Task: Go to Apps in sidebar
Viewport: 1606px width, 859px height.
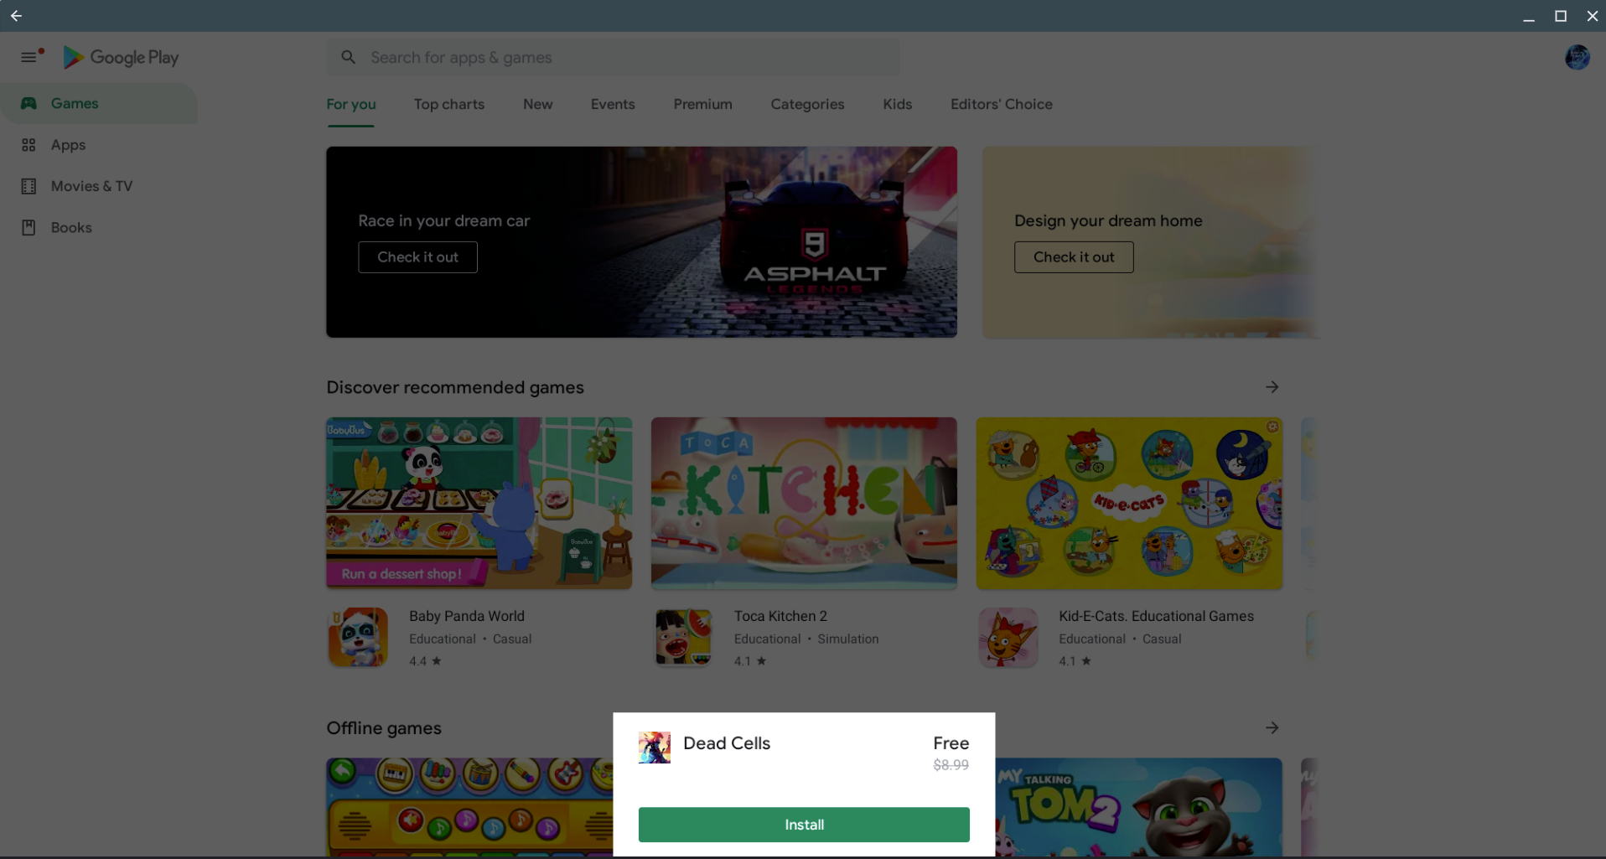Action: click(x=68, y=145)
